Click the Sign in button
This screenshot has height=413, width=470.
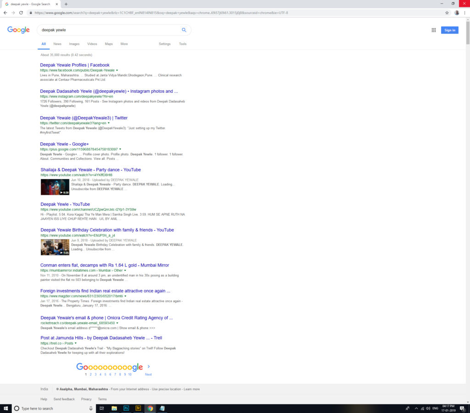(449, 30)
